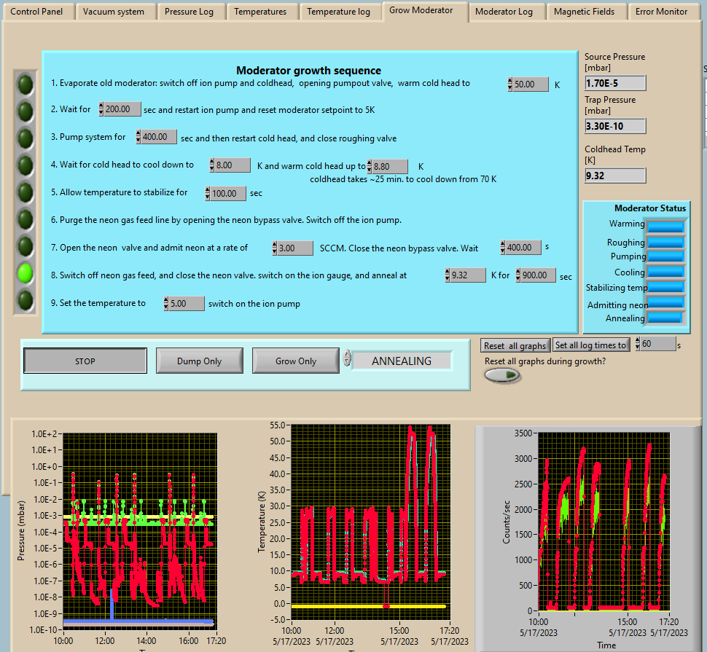
Task: Switch to the Vacuum system tab
Action: coord(114,12)
